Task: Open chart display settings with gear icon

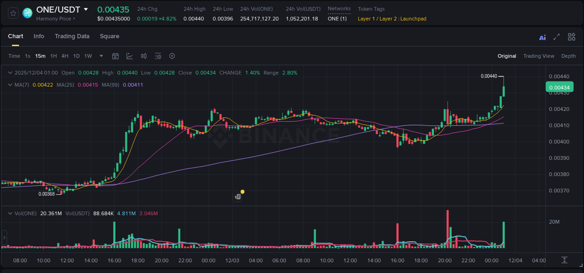Action: [158, 56]
